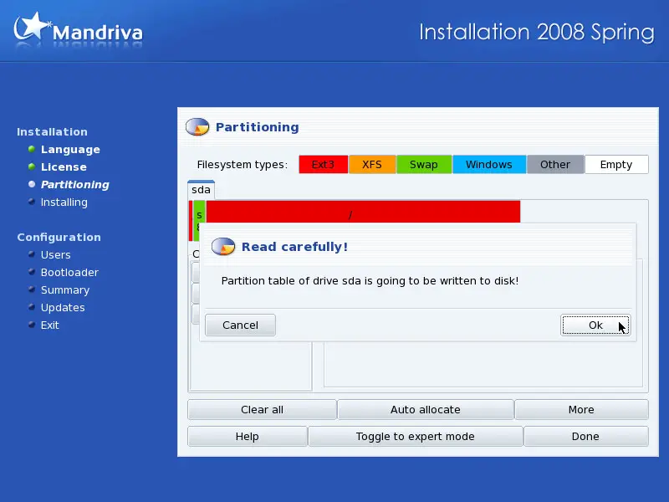Click the bullet beside Users
Image resolution: width=669 pixels, height=502 pixels.
(x=32, y=254)
